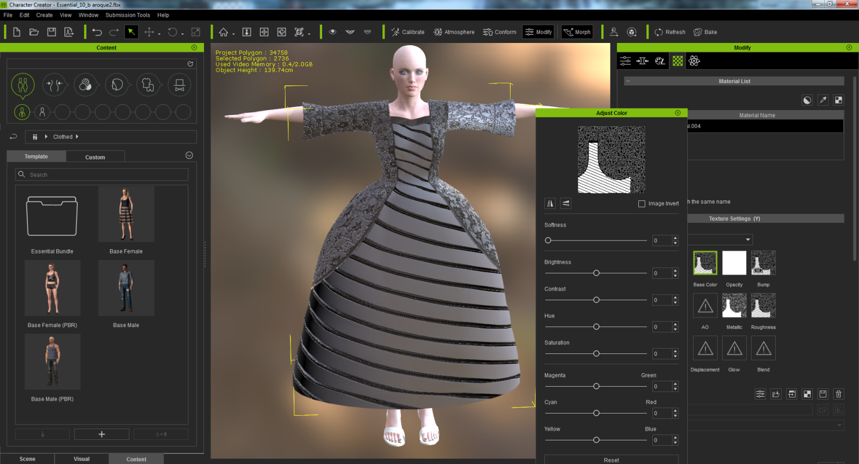This screenshot has height=464, width=859.
Task: Increase the Saturation value with spinner arrow
Action: pos(675,351)
